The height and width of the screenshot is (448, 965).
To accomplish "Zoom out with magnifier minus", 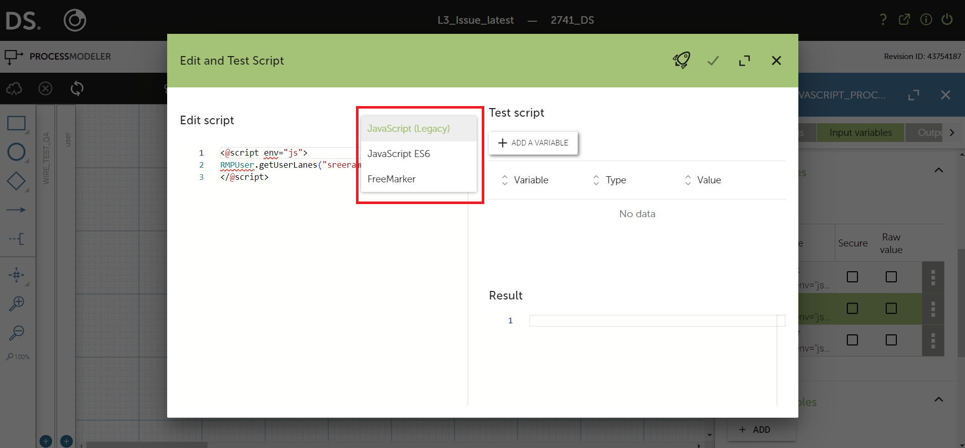I will point(17,333).
